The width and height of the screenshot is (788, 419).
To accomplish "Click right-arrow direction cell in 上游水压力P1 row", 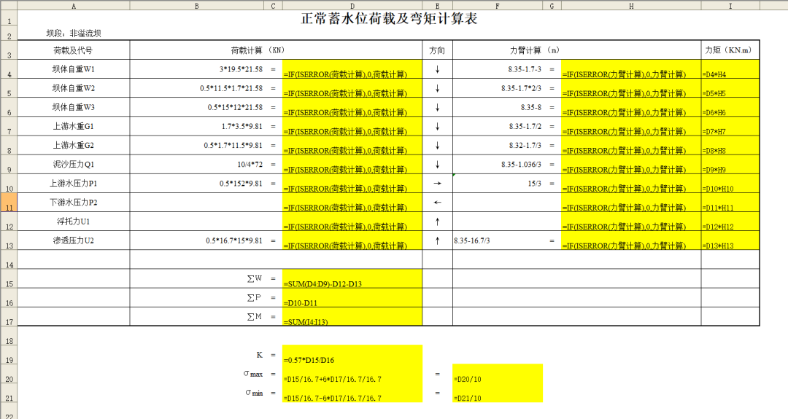I will (x=437, y=183).
